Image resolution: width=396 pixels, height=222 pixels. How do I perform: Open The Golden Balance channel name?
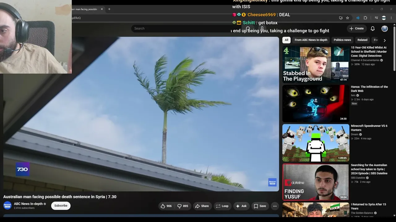(x=362, y=213)
